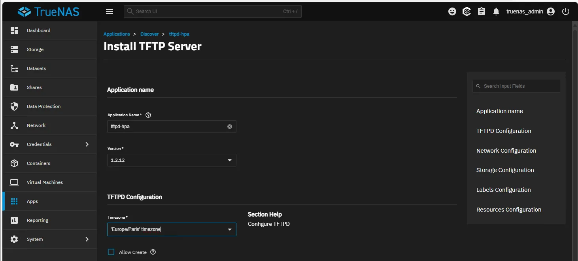Image resolution: width=578 pixels, height=261 pixels.
Task: Go to Storage in the sidebar
Action: [x=35, y=49]
